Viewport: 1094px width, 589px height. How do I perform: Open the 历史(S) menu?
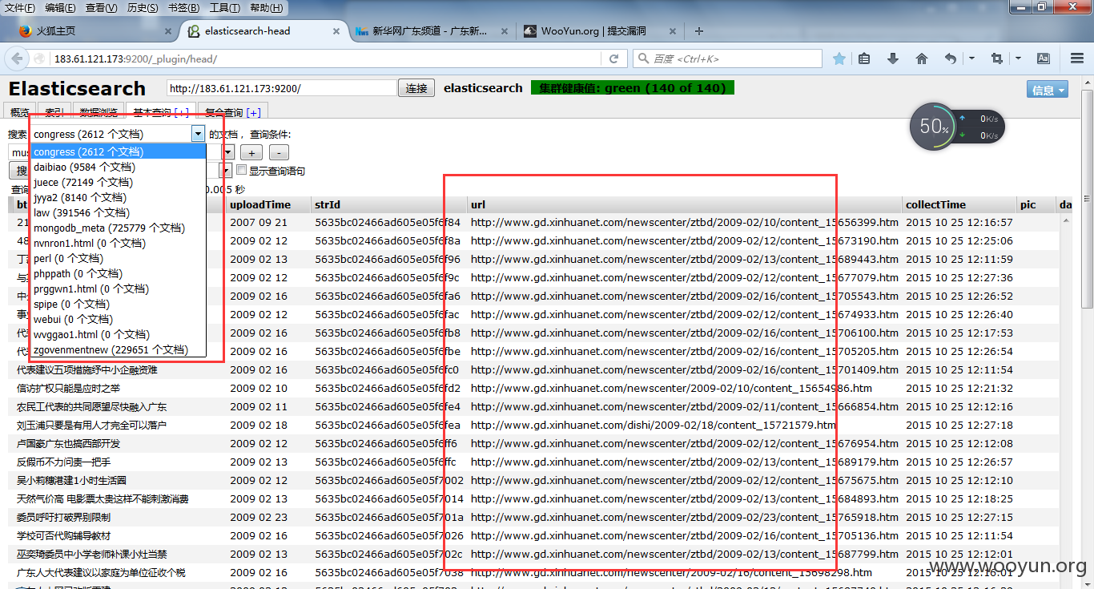pyautogui.click(x=143, y=8)
